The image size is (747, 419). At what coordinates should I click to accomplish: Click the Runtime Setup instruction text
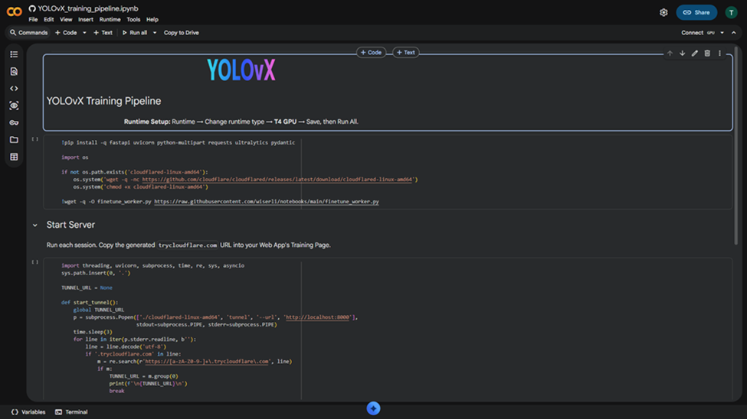pyautogui.click(x=241, y=122)
